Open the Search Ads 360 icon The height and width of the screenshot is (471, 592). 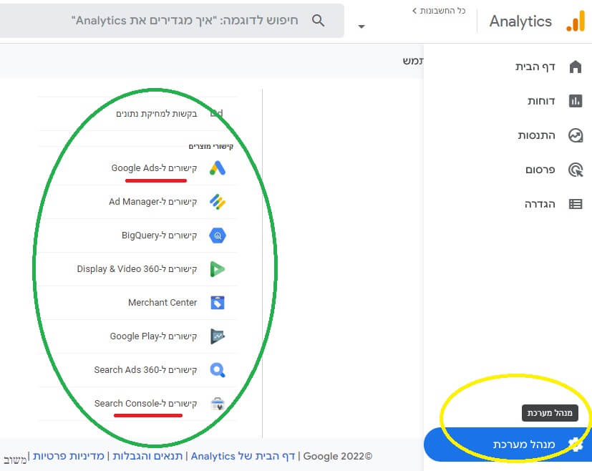218,370
